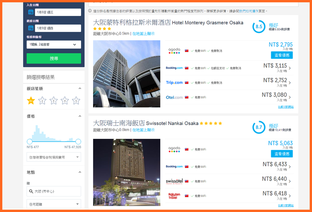Open the 我們如何運作 how-it-works link
Viewport: 312px width, 212px height.
tap(249, 11)
